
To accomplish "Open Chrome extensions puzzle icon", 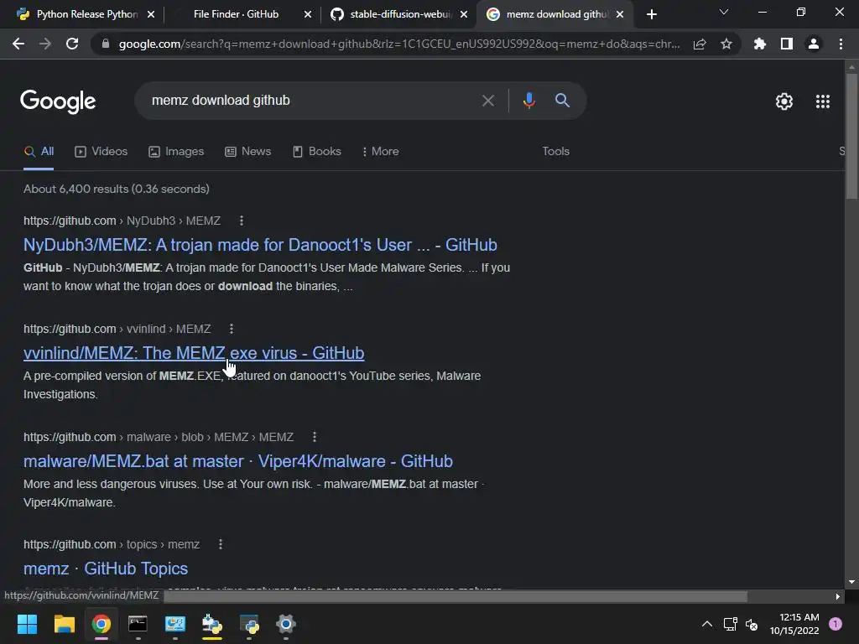I will click(759, 44).
